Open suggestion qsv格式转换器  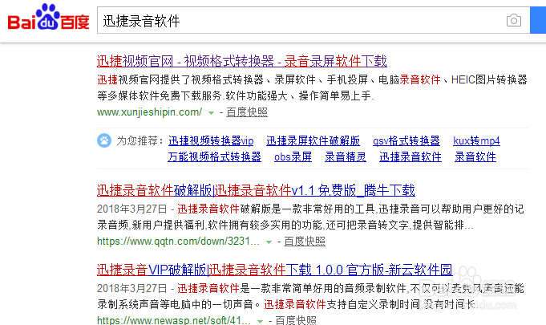click(406, 140)
